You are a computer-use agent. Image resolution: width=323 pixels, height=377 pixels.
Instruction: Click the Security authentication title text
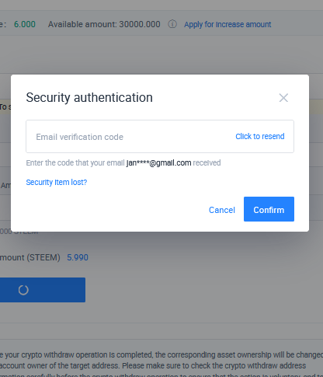point(89,98)
